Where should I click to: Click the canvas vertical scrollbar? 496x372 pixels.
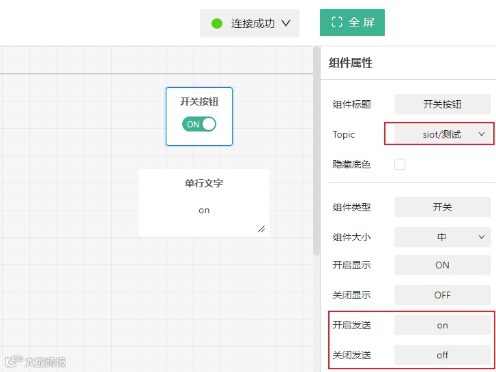tap(316, 151)
